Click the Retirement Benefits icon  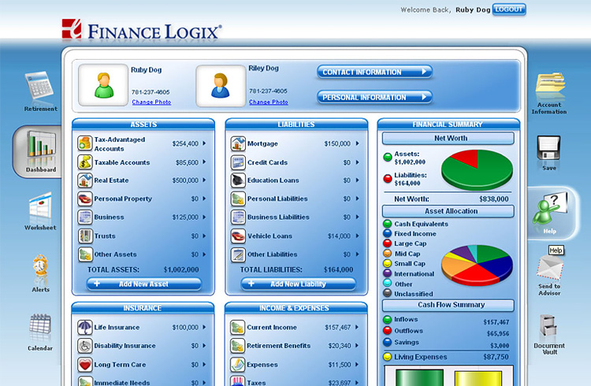pos(238,346)
